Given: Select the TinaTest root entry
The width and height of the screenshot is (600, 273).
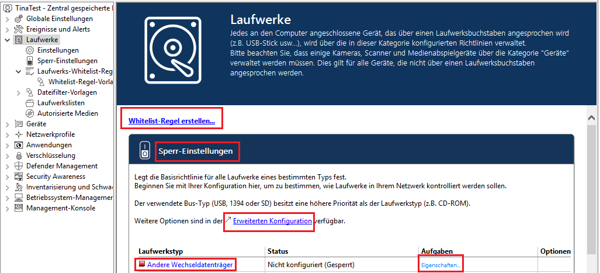Looking at the screenshot, I should click(64, 8).
